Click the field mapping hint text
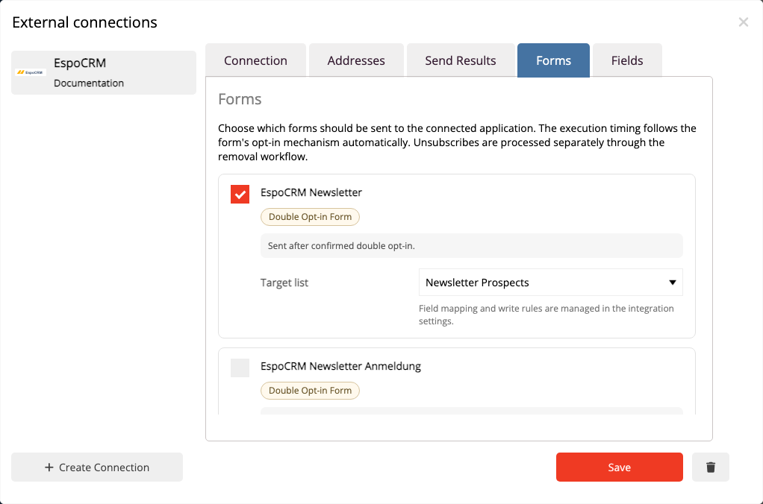This screenshot has height=504, width=763. click(546, 315)
